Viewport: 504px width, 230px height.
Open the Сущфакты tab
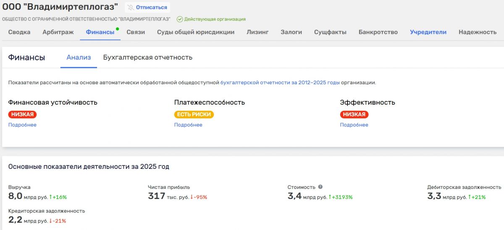(330, 32)
